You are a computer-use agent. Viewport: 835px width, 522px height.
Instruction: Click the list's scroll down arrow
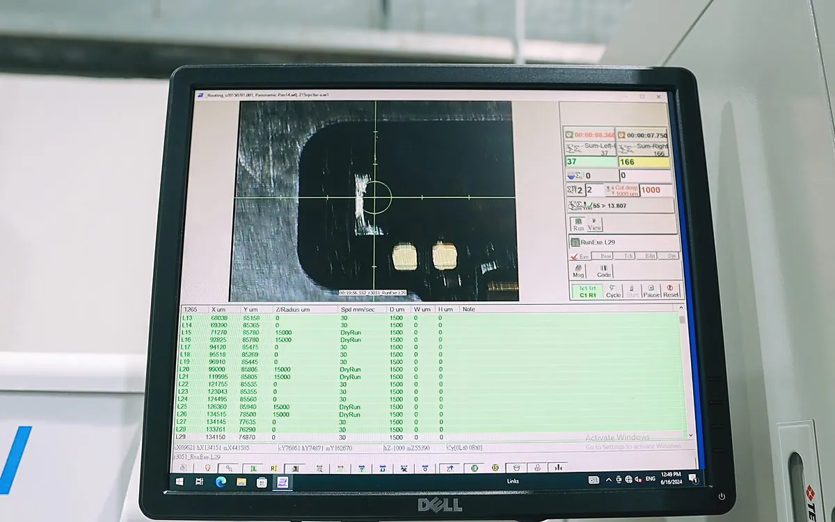(x=690, y=436)
